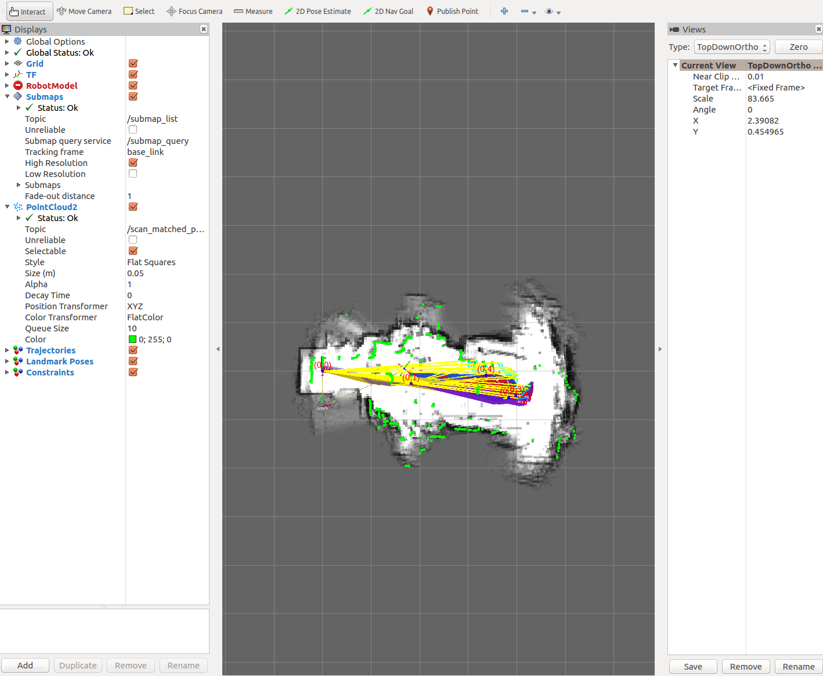Screen dimensions: 823x676
Task: Activate the Move Camera tool
Action: 84,11
